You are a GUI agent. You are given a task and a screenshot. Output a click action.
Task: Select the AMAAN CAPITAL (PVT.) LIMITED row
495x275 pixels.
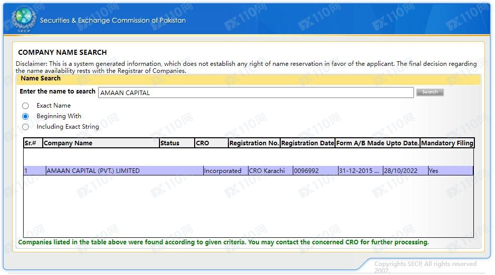93,171
